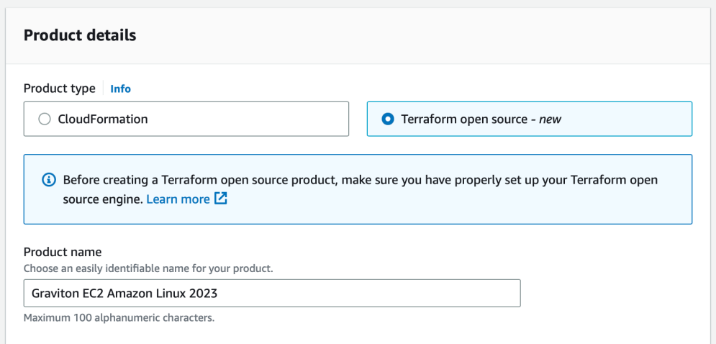
Task: Click the Product name field label
Action: 63,252
